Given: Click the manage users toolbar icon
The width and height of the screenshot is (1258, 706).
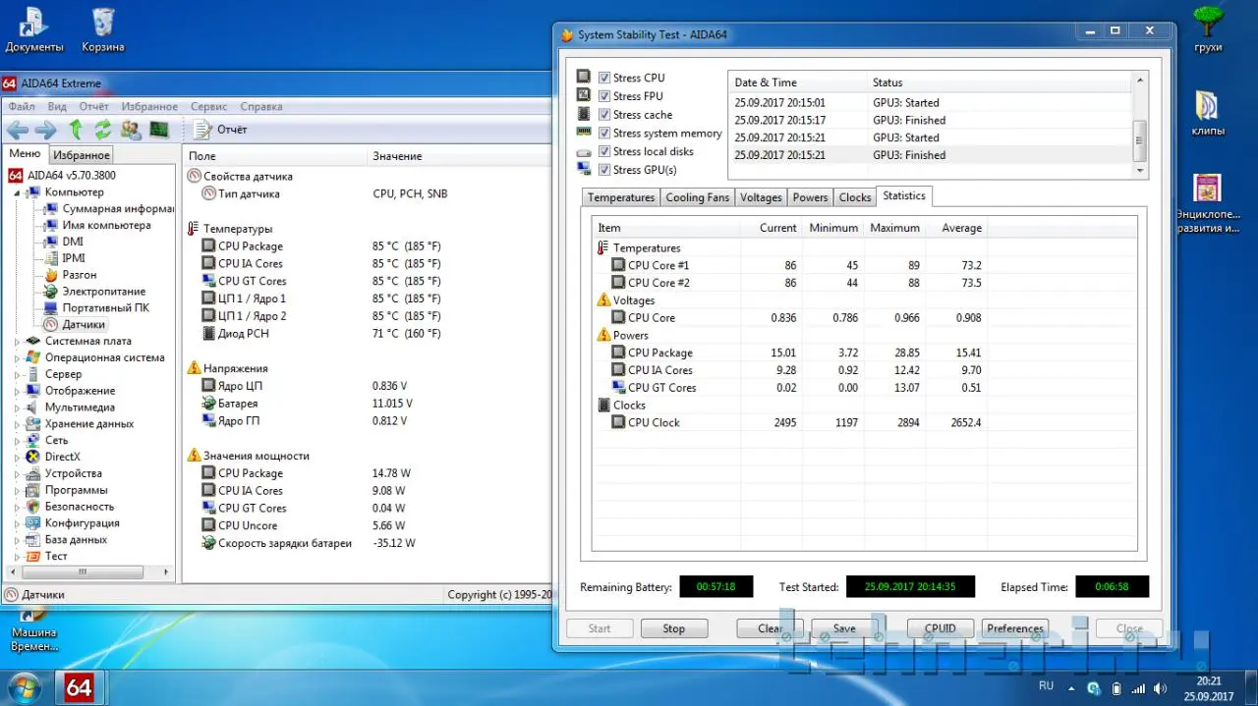Looking at the screenshot, I should click(131, 130).
